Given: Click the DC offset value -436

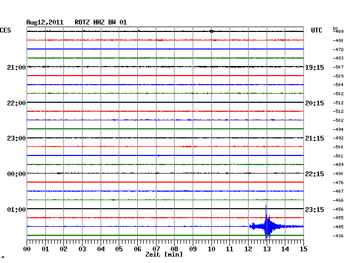Looking at the screenshot, I should tap(338, 236).
